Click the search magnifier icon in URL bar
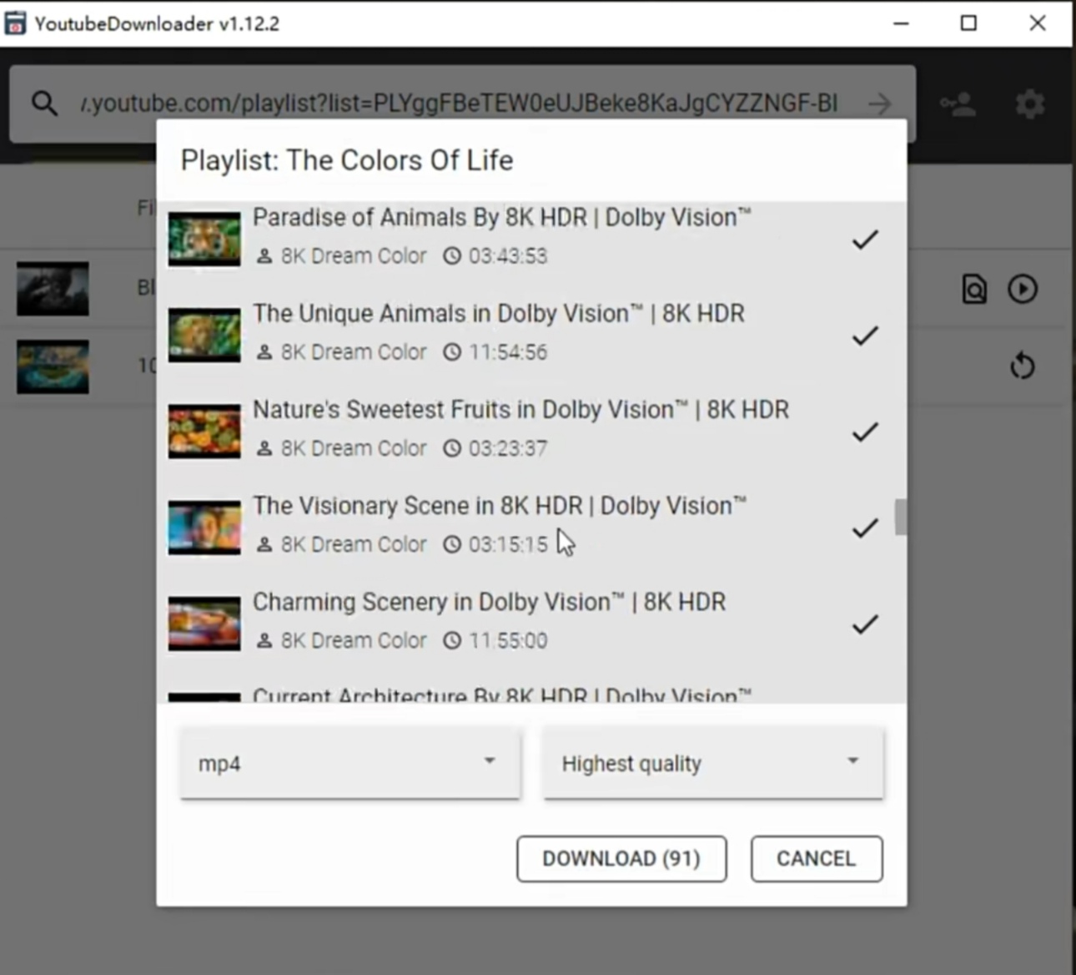Image resolution: width=1076 pixels, height=975 pixels. click(44, 104)
